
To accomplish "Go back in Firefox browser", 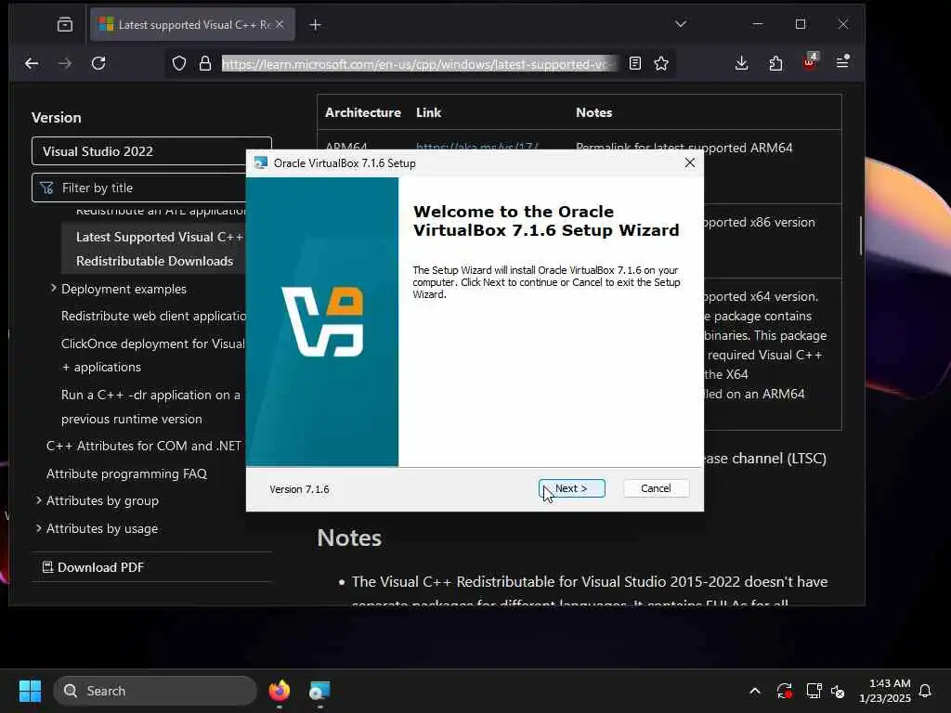I will pyautogui.click(x=32, y=63).
